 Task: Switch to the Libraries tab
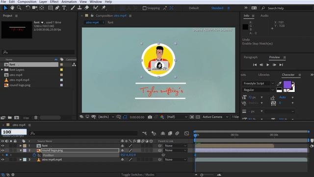coord(264,75)
